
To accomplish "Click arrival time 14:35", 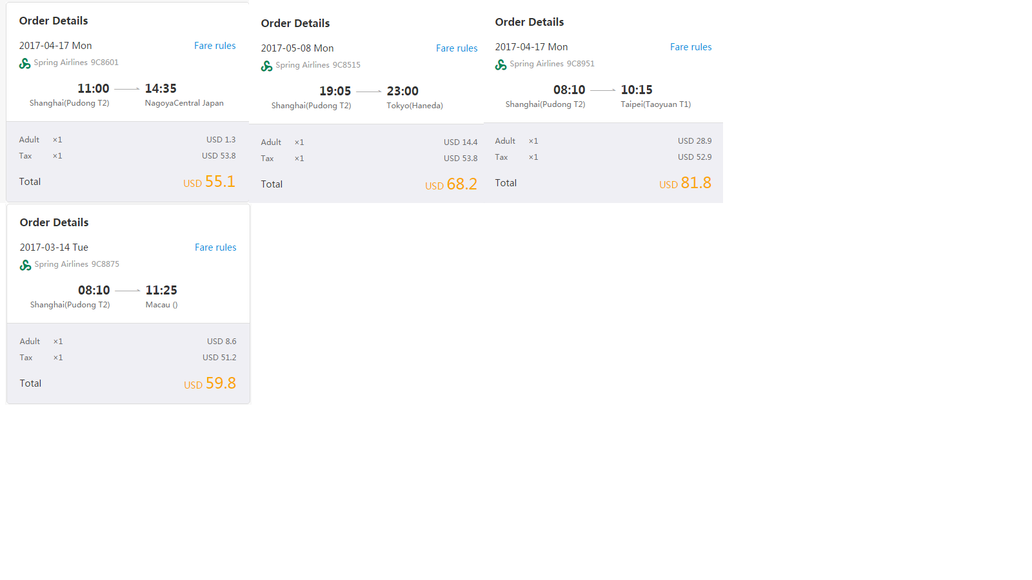I will coord(161,88).
